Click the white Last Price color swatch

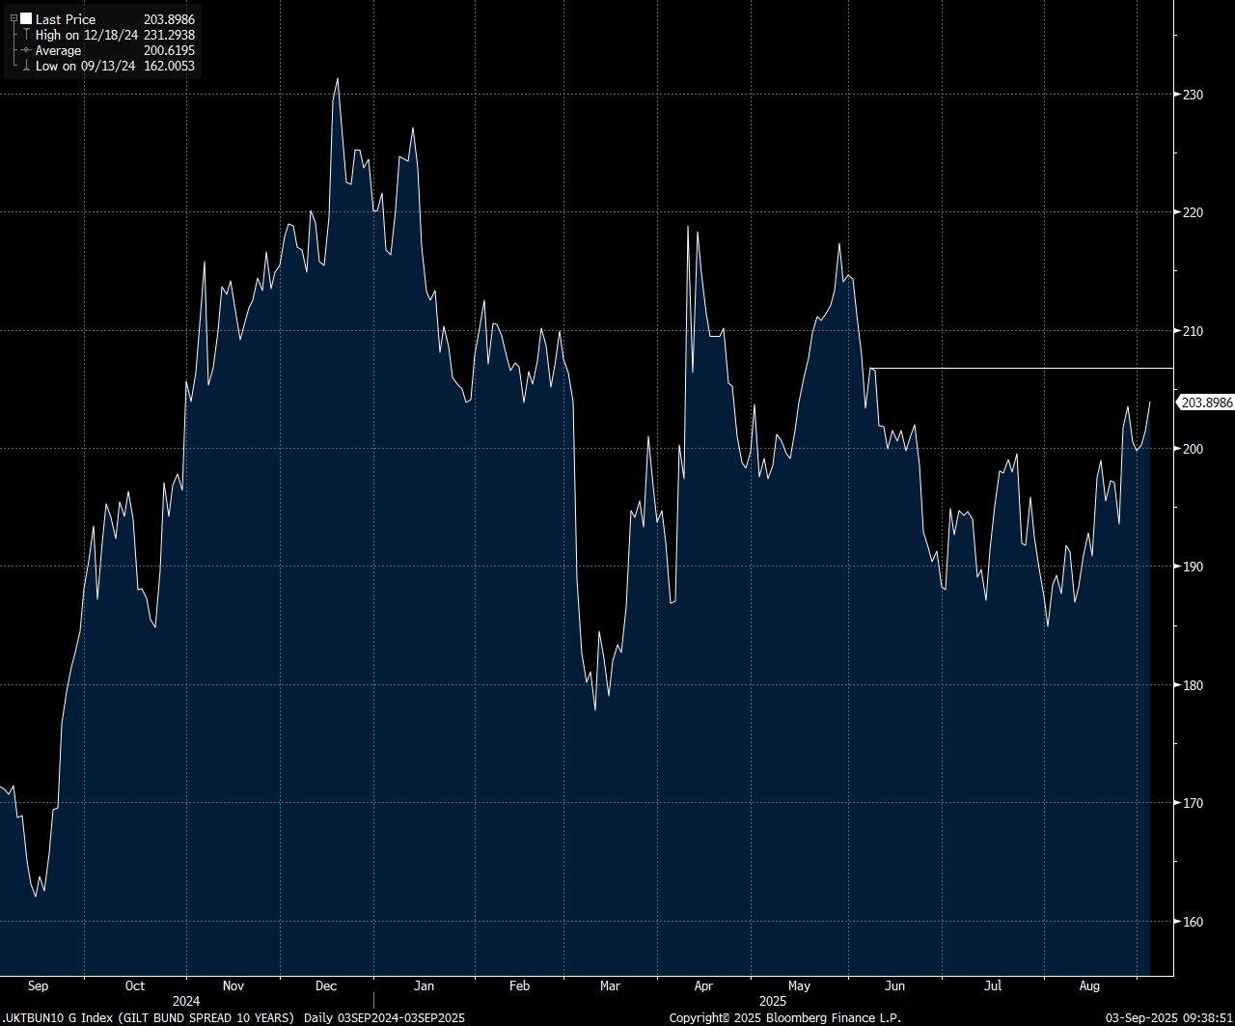pos(26,19)
